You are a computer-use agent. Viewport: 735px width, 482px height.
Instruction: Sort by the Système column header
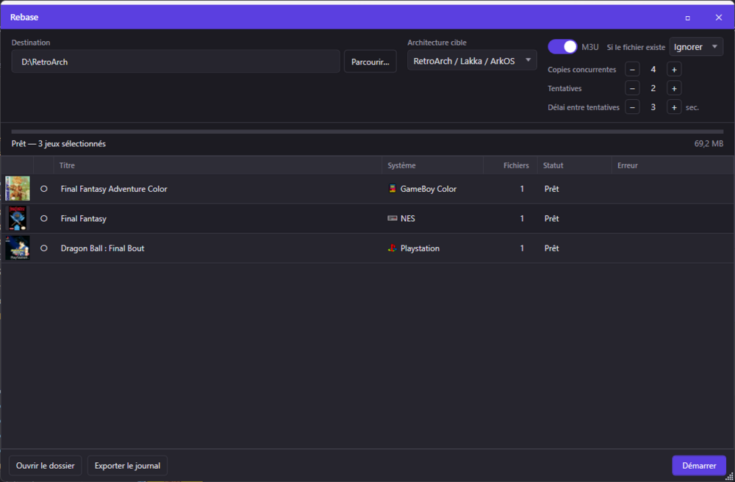(x=401, y=165)
